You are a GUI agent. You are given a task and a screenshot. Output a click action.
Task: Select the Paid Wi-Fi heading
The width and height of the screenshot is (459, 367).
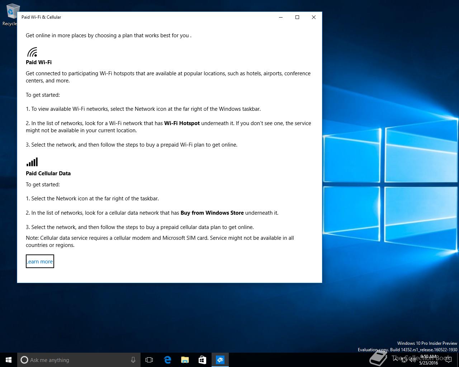[39, 62]
